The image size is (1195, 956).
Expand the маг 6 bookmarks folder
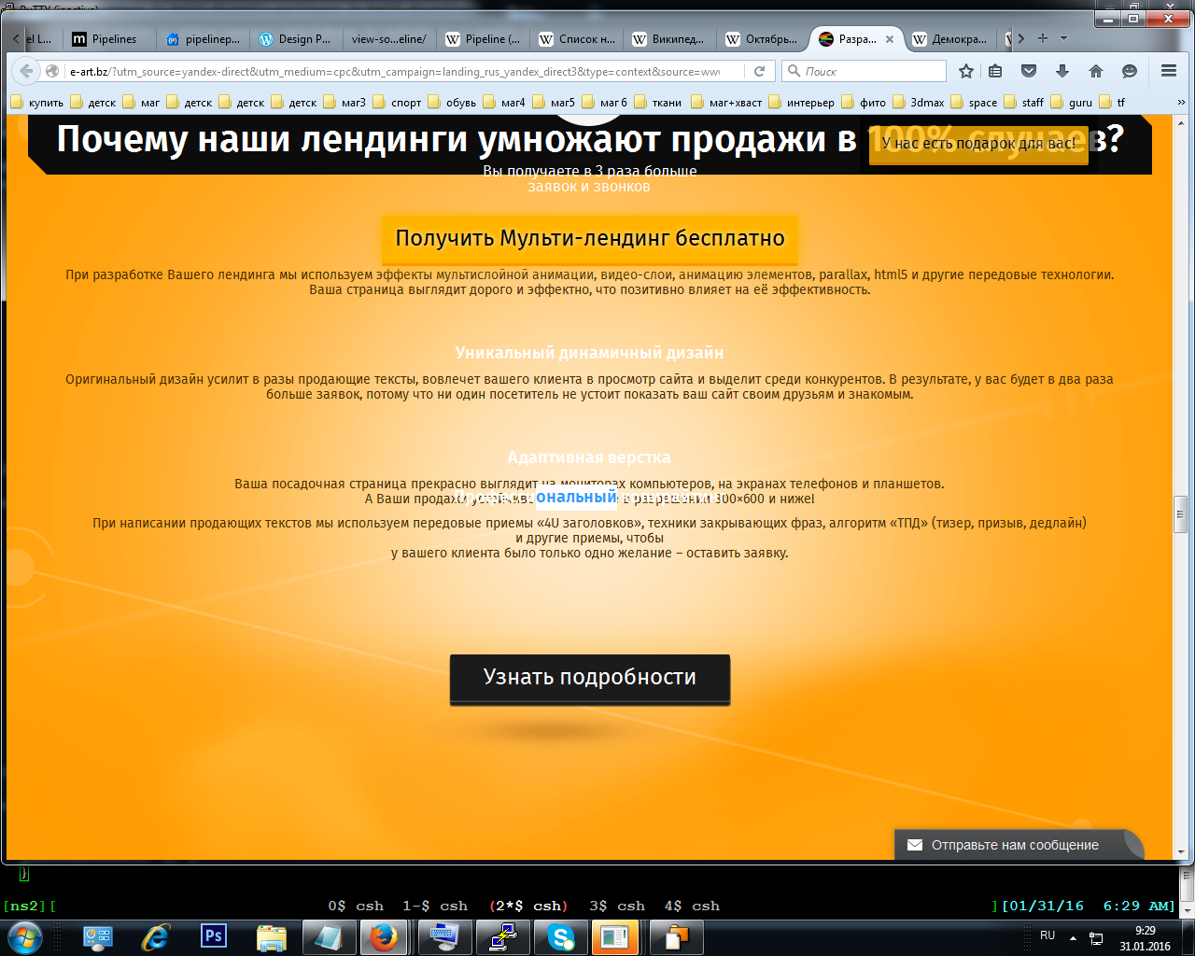[x=604, y=103]
